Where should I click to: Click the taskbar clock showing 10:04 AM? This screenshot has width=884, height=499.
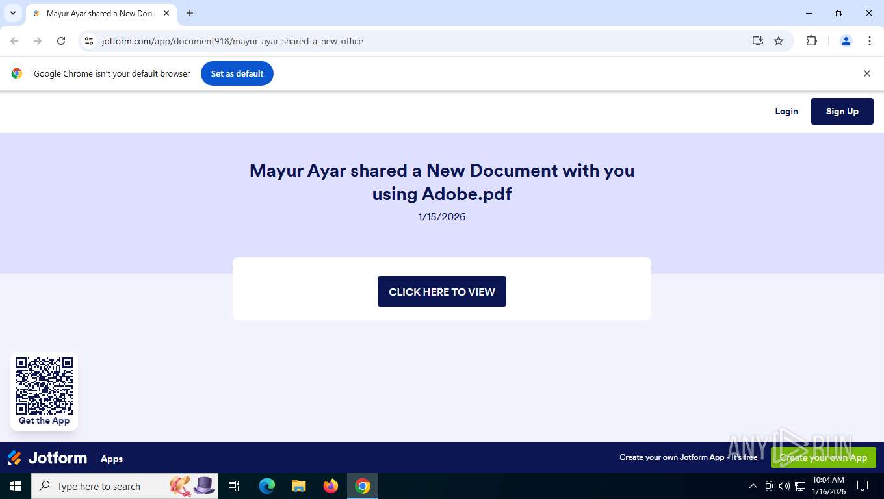828,486
